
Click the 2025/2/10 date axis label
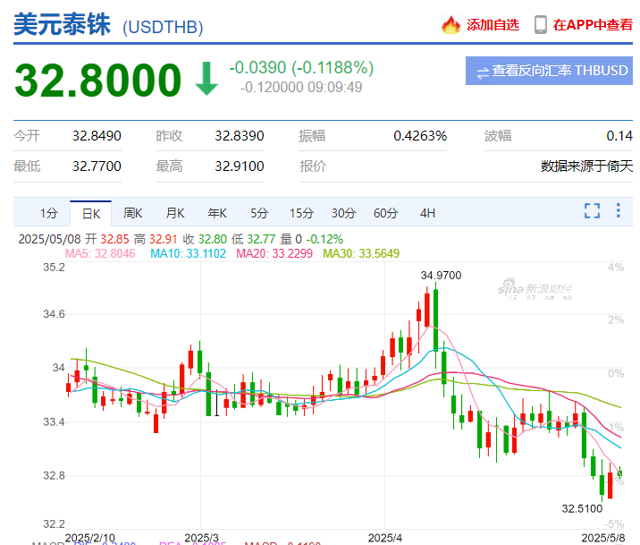pos(89,538)
